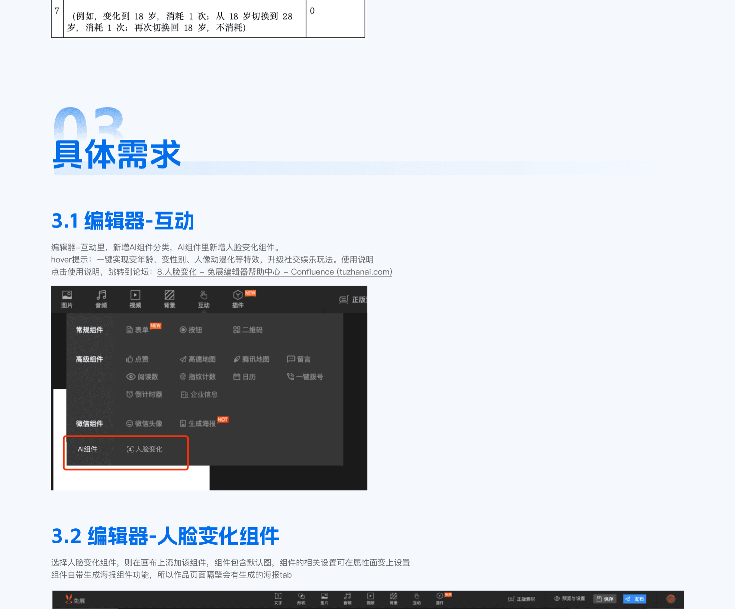Choose the 生成海报 poster generation item
Screen dimensions: 735x609
click(198, 423)
